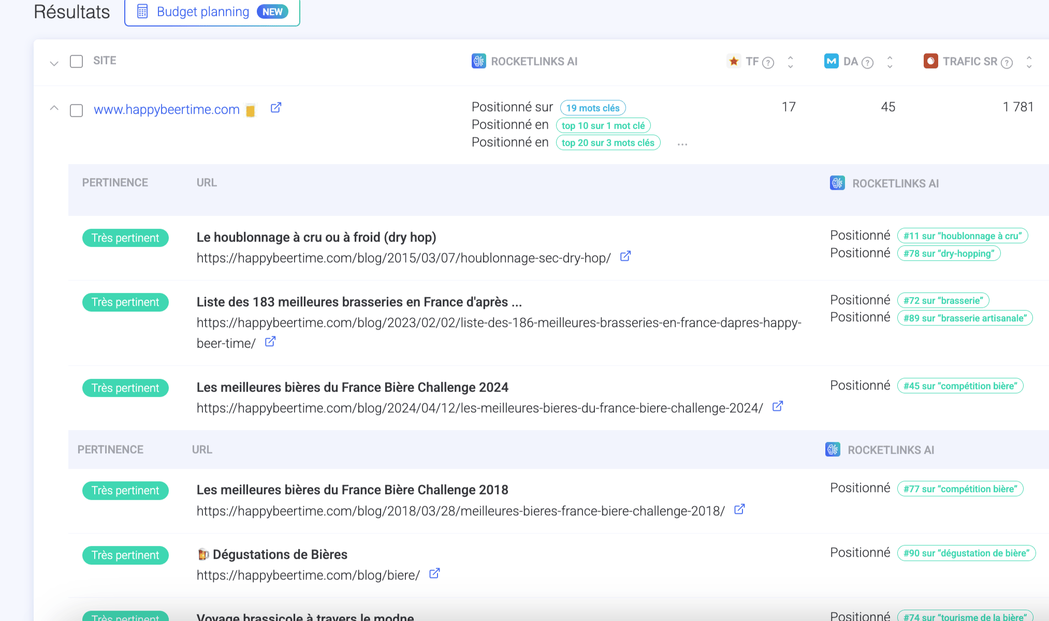Open the blog/biere URL external link icon
This screenshot has width=1049, height=621.
(435, 573)
